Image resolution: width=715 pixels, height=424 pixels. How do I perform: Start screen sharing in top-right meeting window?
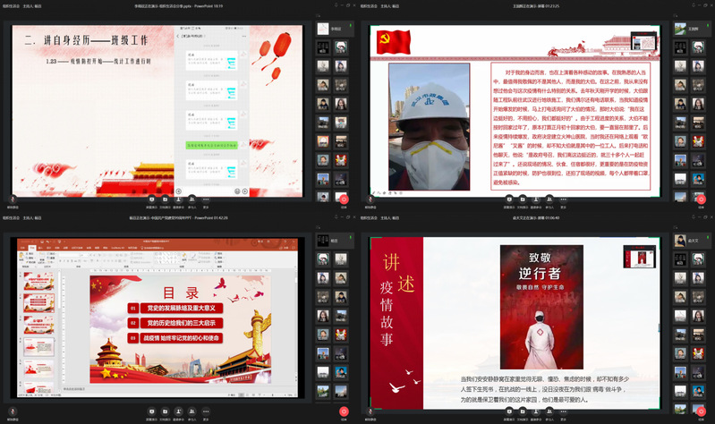pos(509,199)
